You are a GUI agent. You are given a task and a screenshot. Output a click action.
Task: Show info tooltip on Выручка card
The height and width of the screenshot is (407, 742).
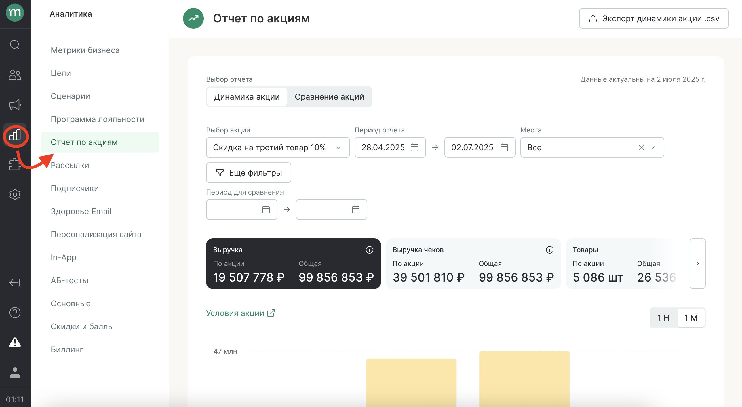(x=369, y=250)
